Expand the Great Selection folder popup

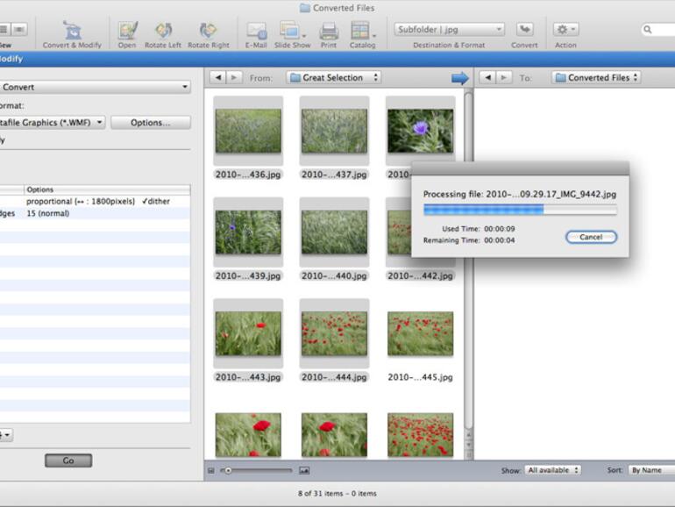pyautogui.click(x=333, y=78)
